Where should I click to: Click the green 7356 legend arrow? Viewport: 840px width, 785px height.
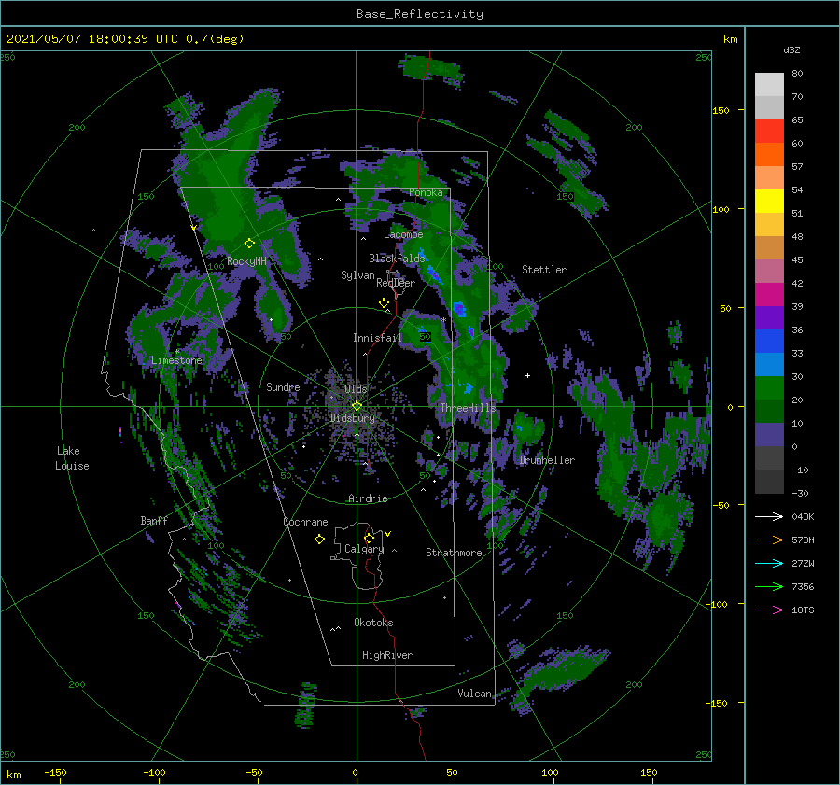pyautogui.click(x=769, y=587)
